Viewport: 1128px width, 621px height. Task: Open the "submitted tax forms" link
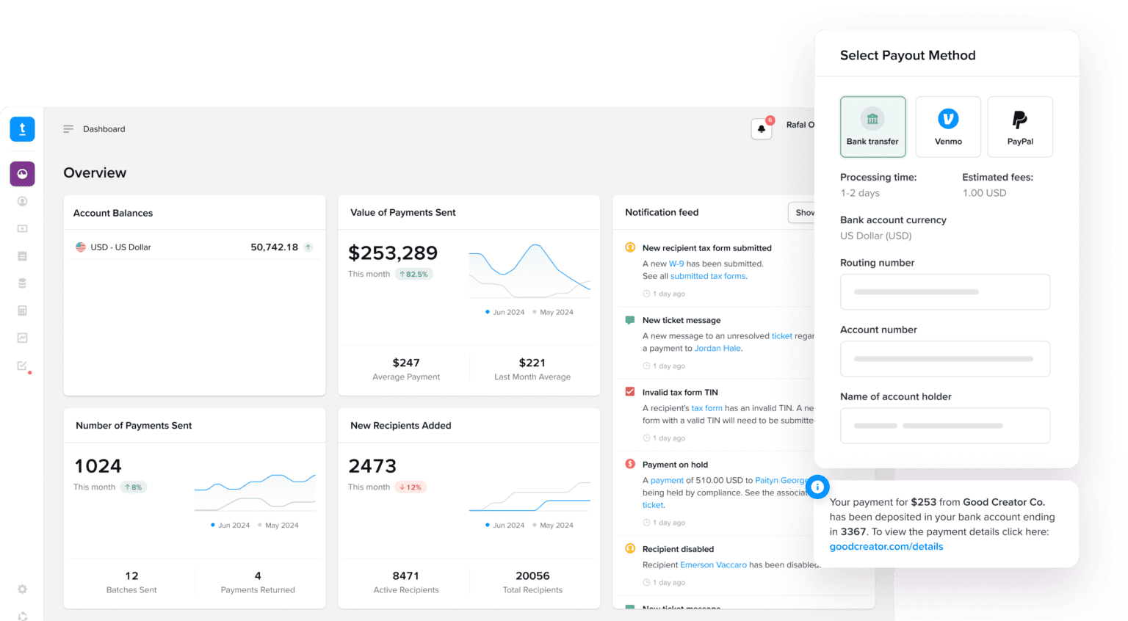click(x=707, y=277)
